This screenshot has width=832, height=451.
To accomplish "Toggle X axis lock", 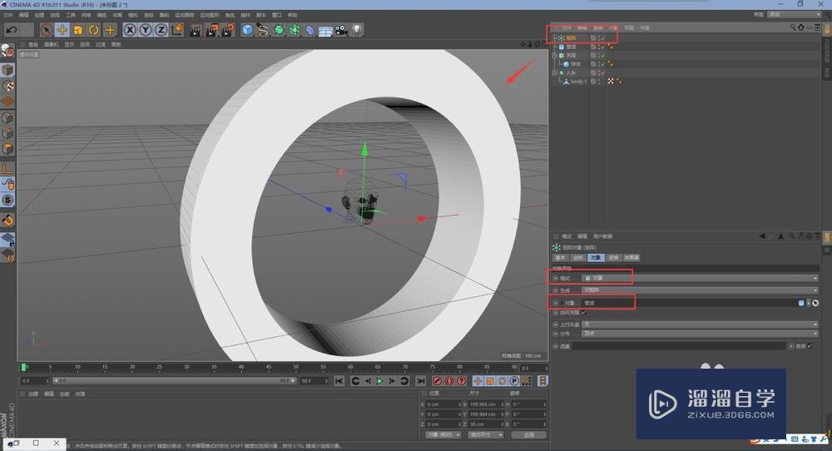I will (x=130, y=30).
